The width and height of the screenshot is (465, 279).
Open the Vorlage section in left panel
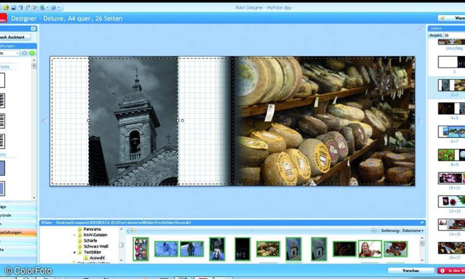pos(18,207)
